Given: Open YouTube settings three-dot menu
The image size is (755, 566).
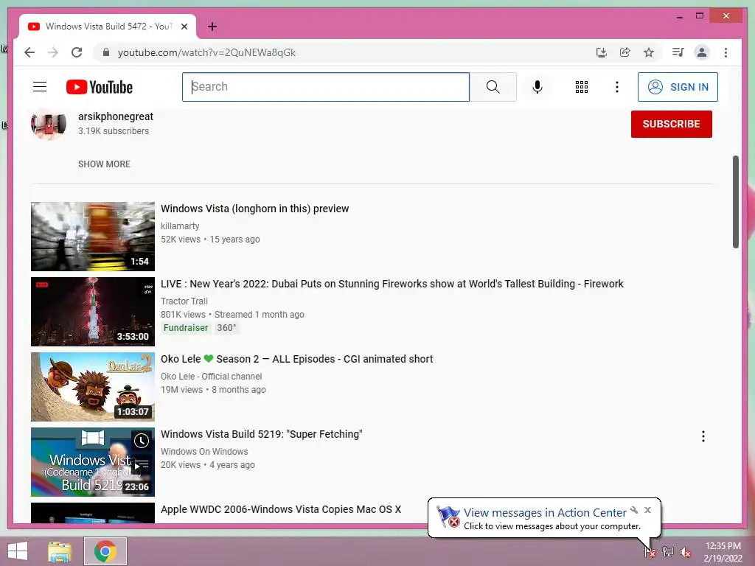Looking at the screenshot, I should click(617, 87).
